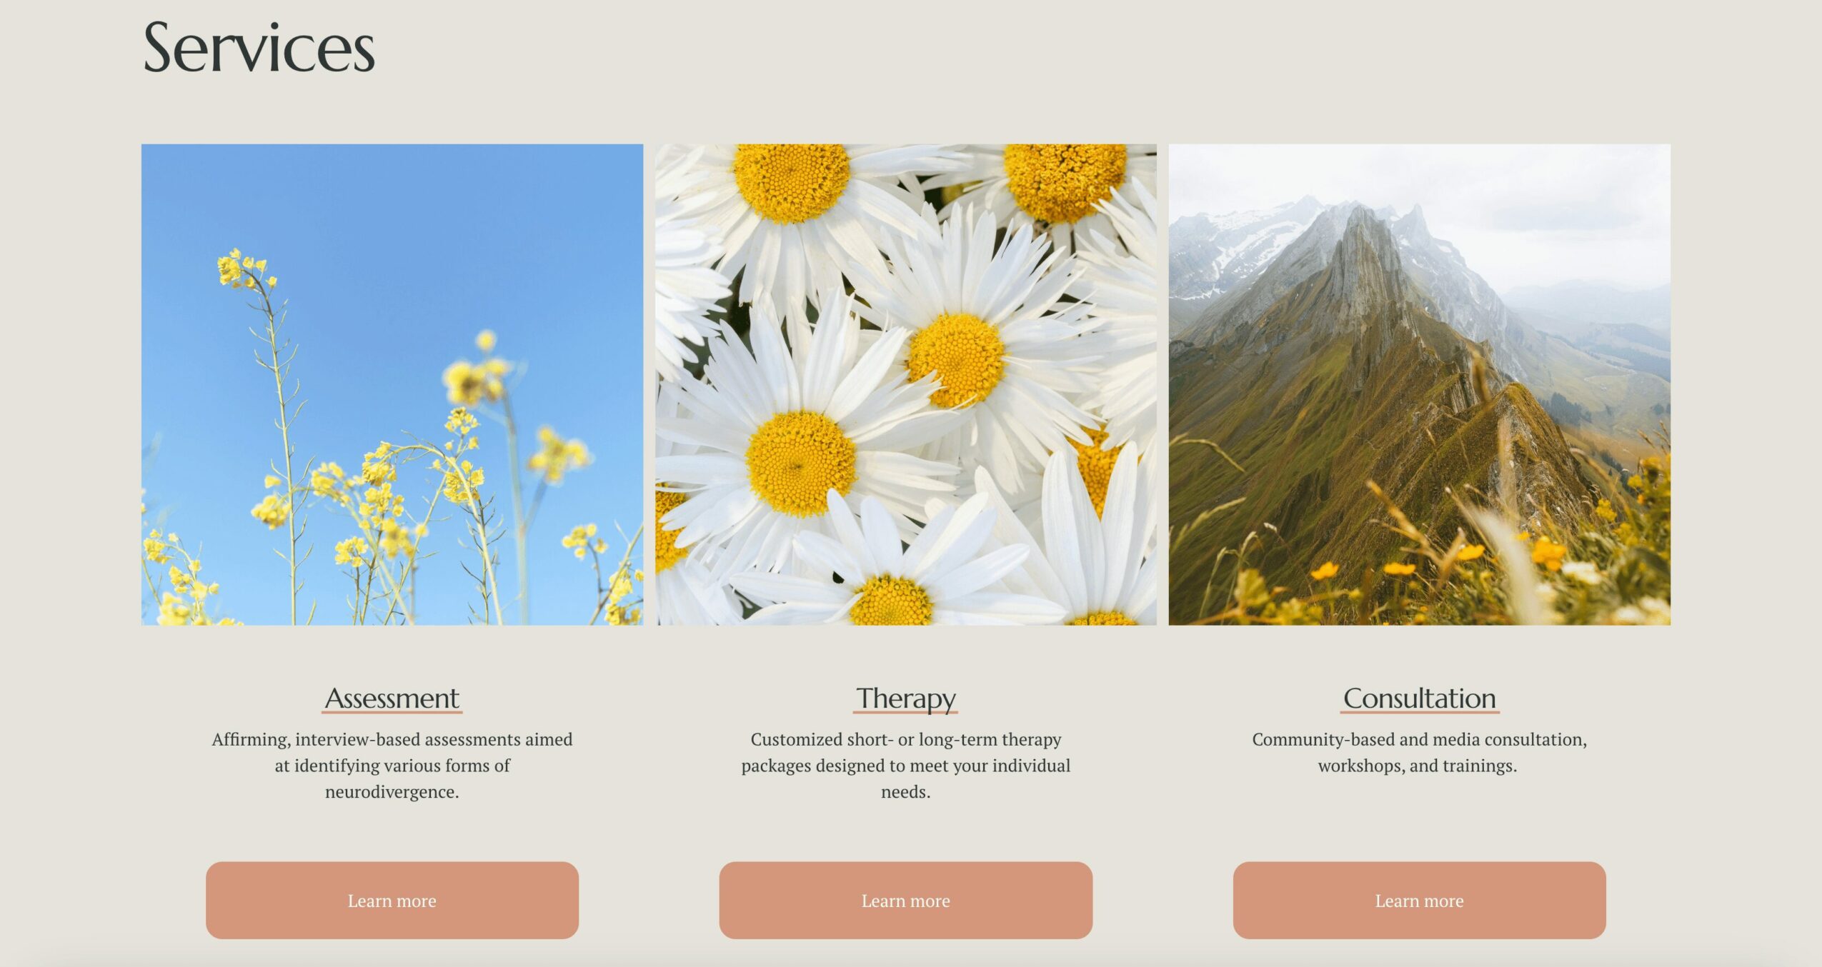Open the yellow wildflowers against blue sky image
Viewport: 1822px width, 967px height.
click(392, 384)
